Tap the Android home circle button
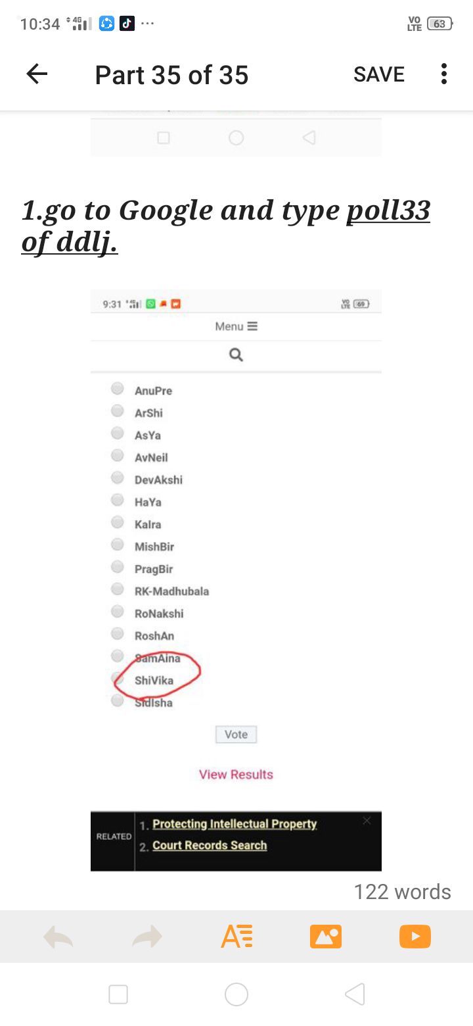This screenshot has width=473, height=1026. point(236,994)
